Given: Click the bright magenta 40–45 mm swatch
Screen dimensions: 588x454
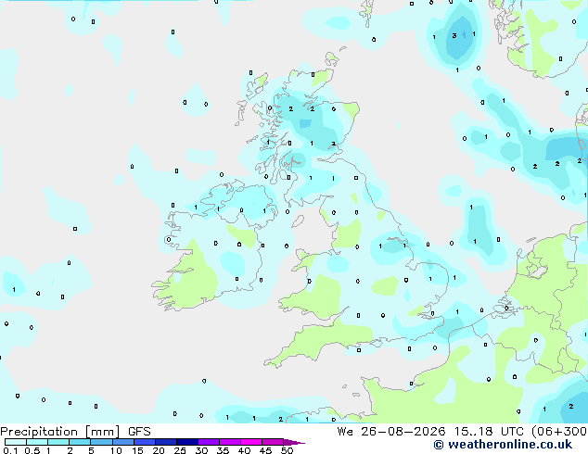Looking at the screenshot, I should (x=251, y=442).
